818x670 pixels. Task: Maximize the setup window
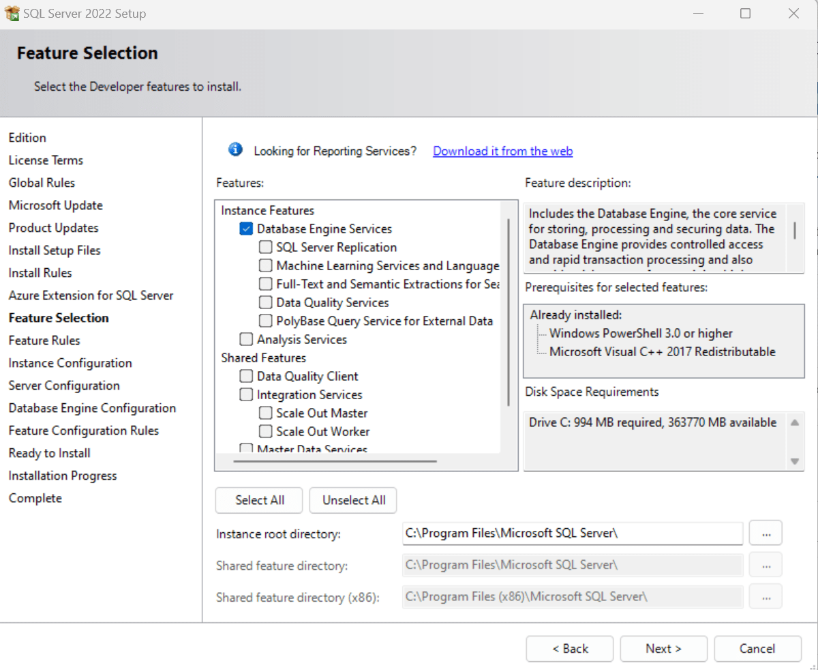point(745,13)
